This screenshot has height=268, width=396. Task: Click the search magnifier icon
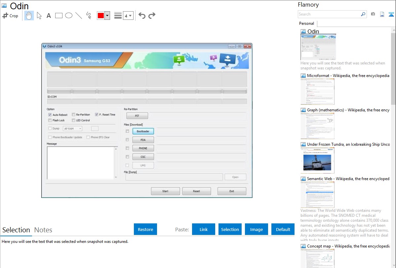363,14
